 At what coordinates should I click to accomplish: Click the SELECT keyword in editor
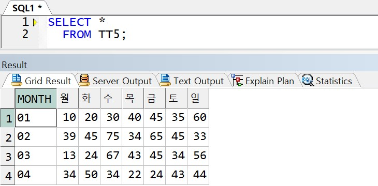(69, 22)
